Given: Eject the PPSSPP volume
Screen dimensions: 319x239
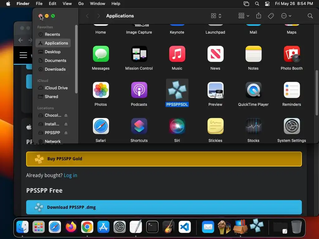Looking at the screenshot, I should coord(66,133).
